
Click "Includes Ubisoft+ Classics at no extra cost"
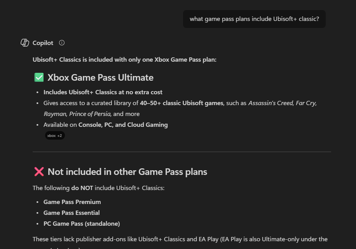tap(103, 92)
